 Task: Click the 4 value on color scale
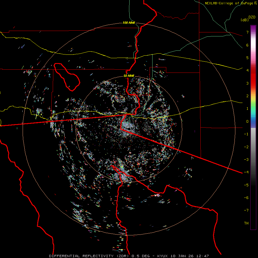(247, 71)
